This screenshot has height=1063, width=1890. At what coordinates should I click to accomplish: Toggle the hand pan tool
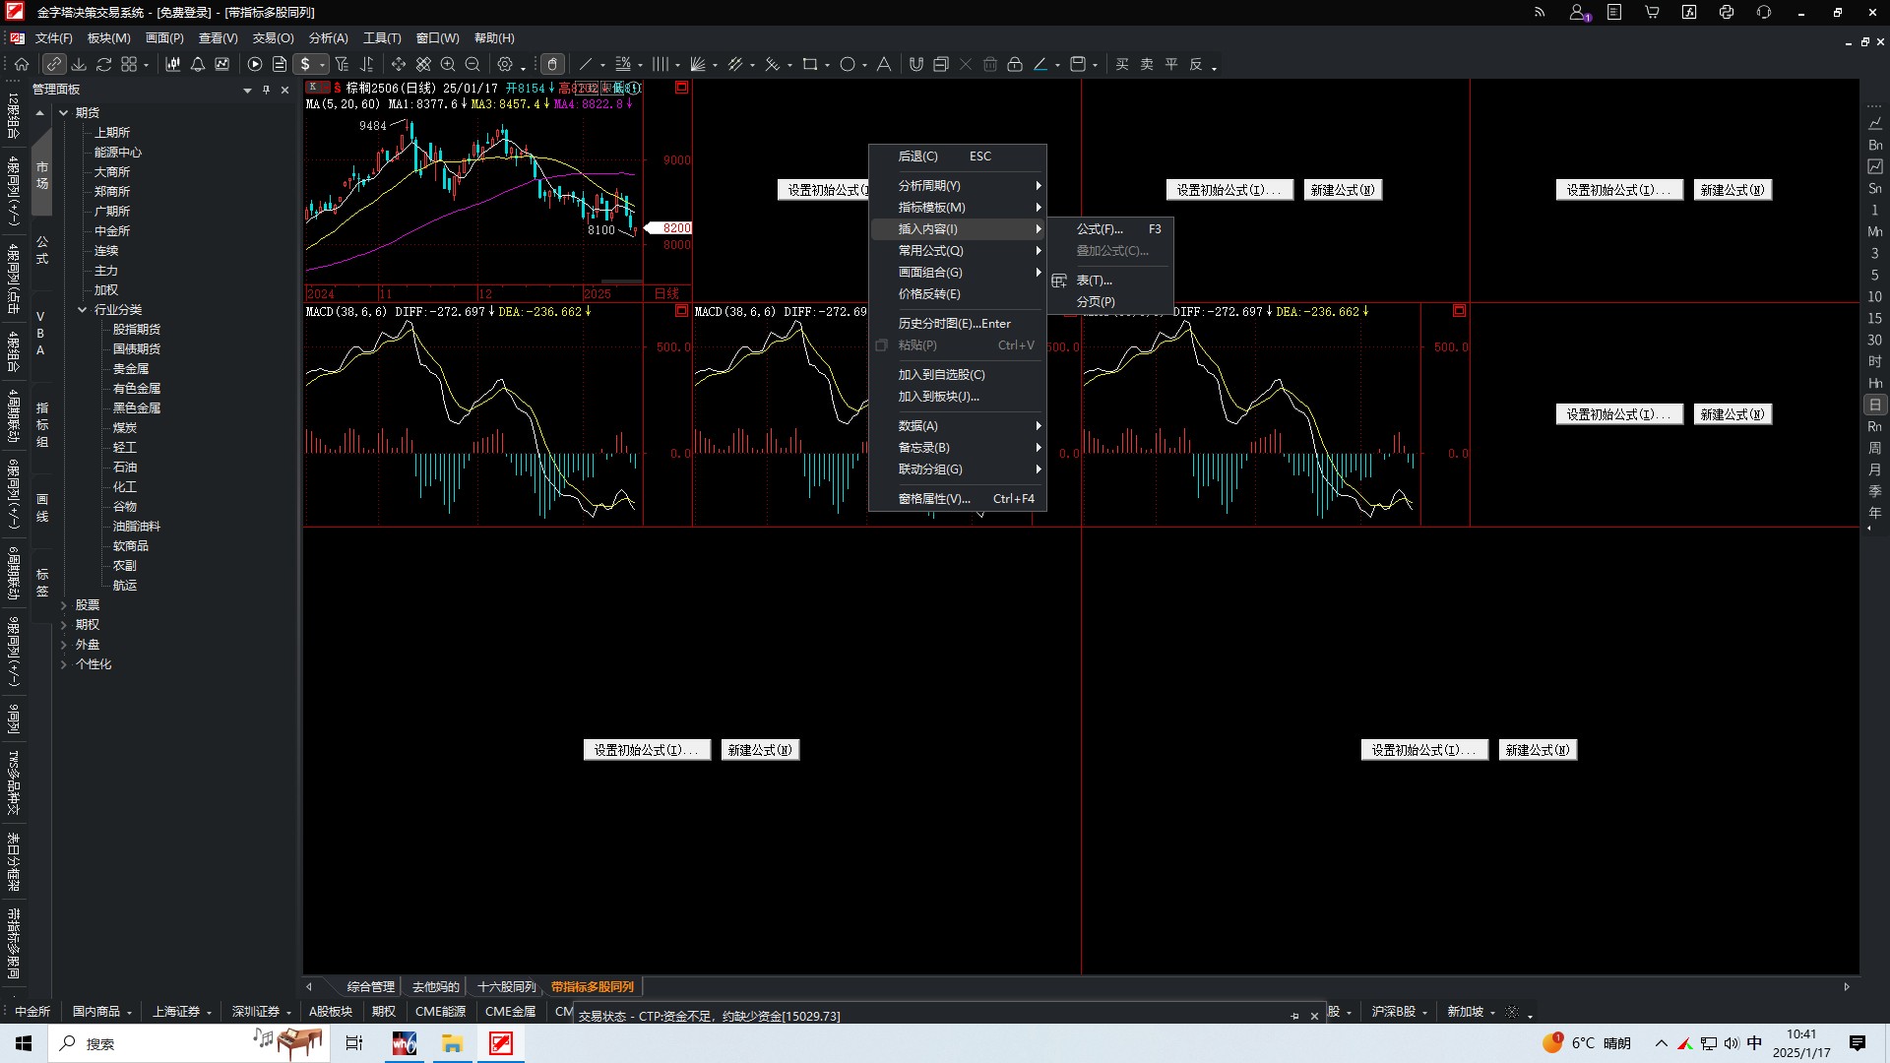pyautogui.click(x=552, y=64)
